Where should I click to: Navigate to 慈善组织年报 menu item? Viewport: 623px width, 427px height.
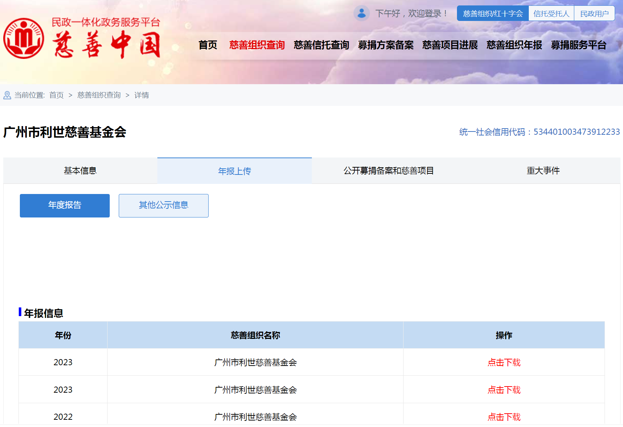click(514, 45)
